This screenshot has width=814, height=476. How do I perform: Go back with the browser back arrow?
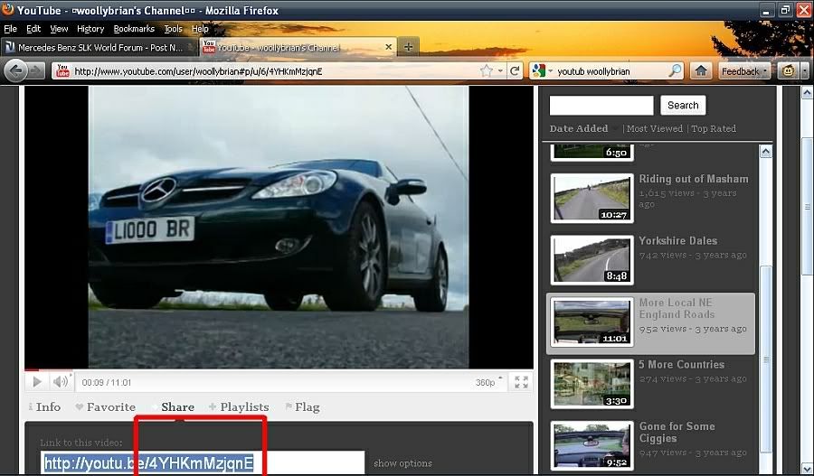tap(15, 70)
